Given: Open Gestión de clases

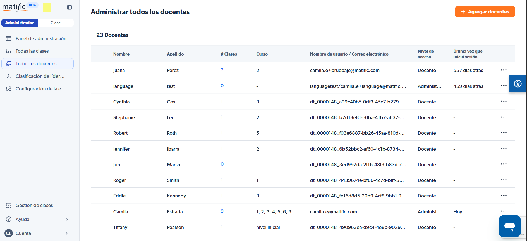Looking at the screenshot, I should pyautogui.click(x=34, y=205).
